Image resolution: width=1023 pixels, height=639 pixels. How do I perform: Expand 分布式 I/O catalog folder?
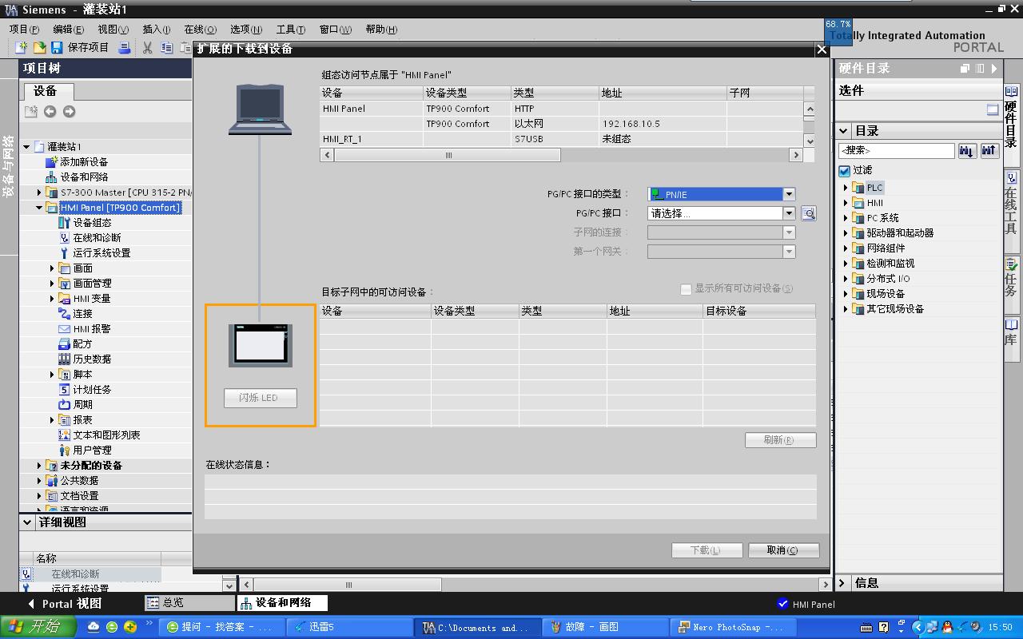pos(846,279)
